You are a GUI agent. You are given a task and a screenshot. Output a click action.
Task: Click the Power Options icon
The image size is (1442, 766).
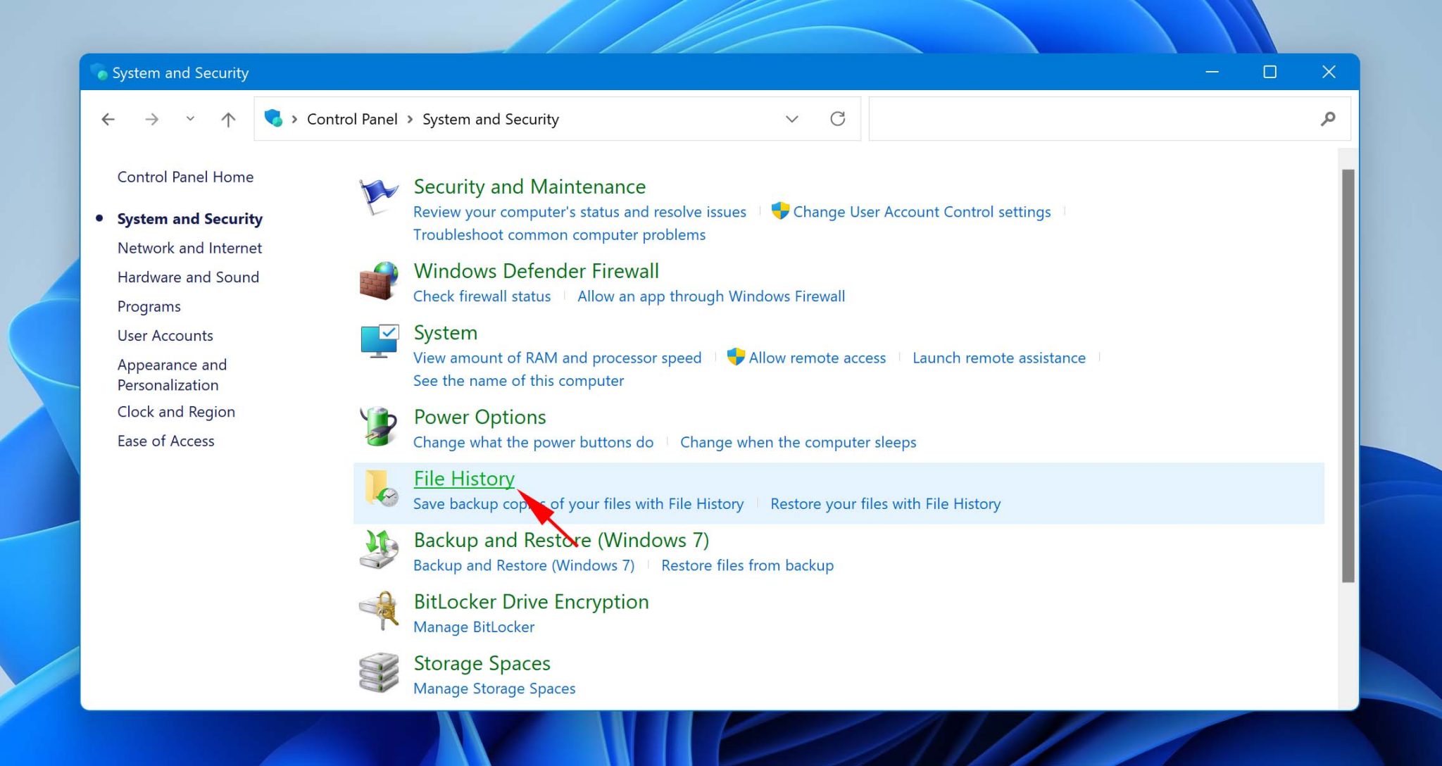click(x=377, y=427)
